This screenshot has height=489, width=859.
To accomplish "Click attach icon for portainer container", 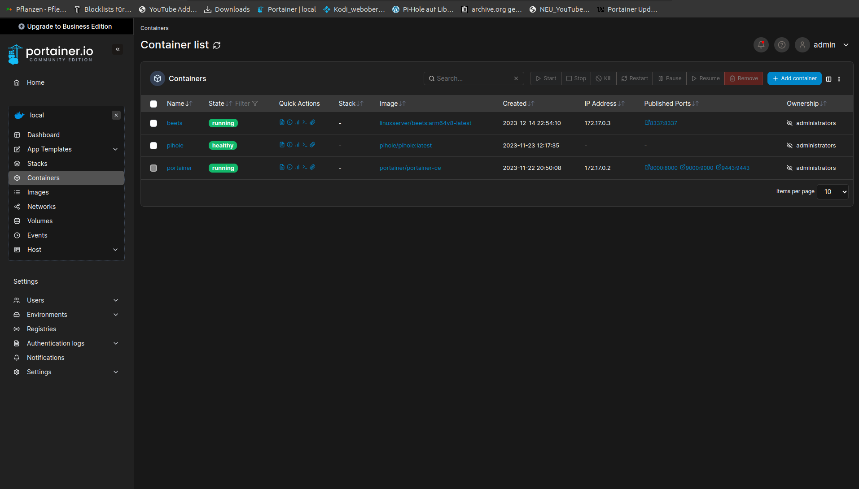I will coord(312,167).
